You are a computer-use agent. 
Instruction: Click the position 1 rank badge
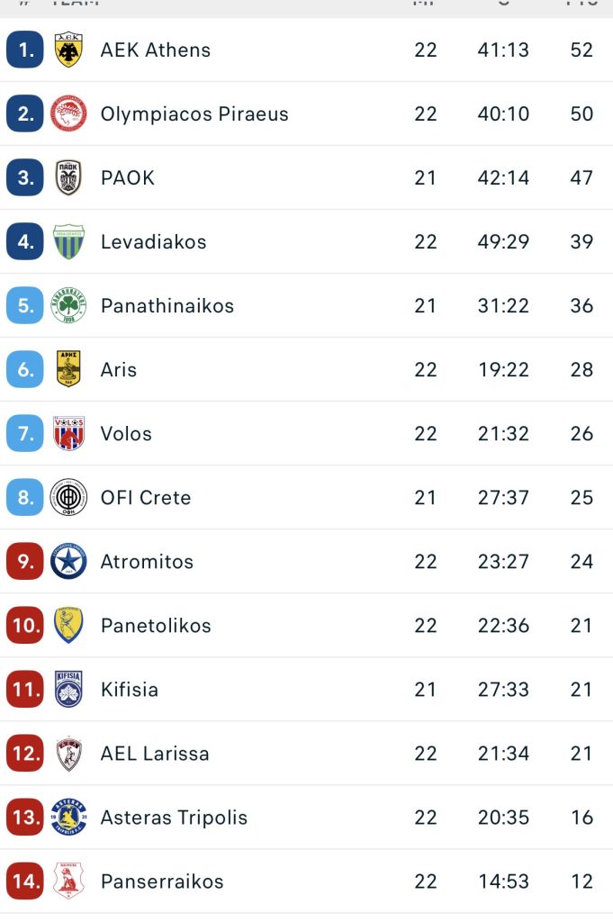coord(25,50)
